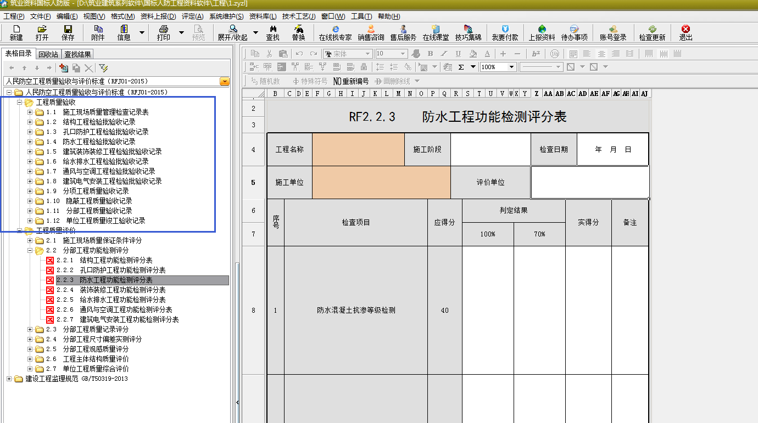Click the 评价单位 blank input cell
The width and height of the screenshot is (758, 423).
coord(590,182)
